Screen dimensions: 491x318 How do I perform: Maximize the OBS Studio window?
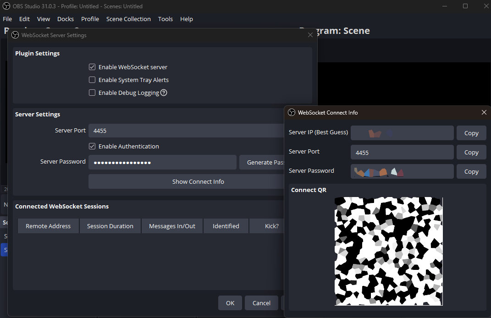tap(465, 6)
